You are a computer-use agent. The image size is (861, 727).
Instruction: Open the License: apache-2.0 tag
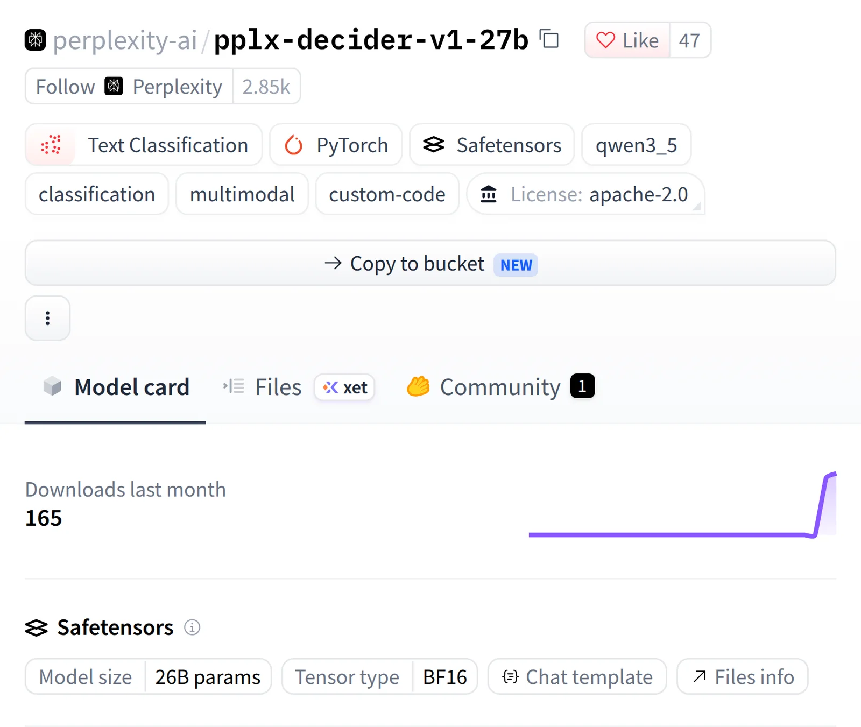[x=586, y=194]
